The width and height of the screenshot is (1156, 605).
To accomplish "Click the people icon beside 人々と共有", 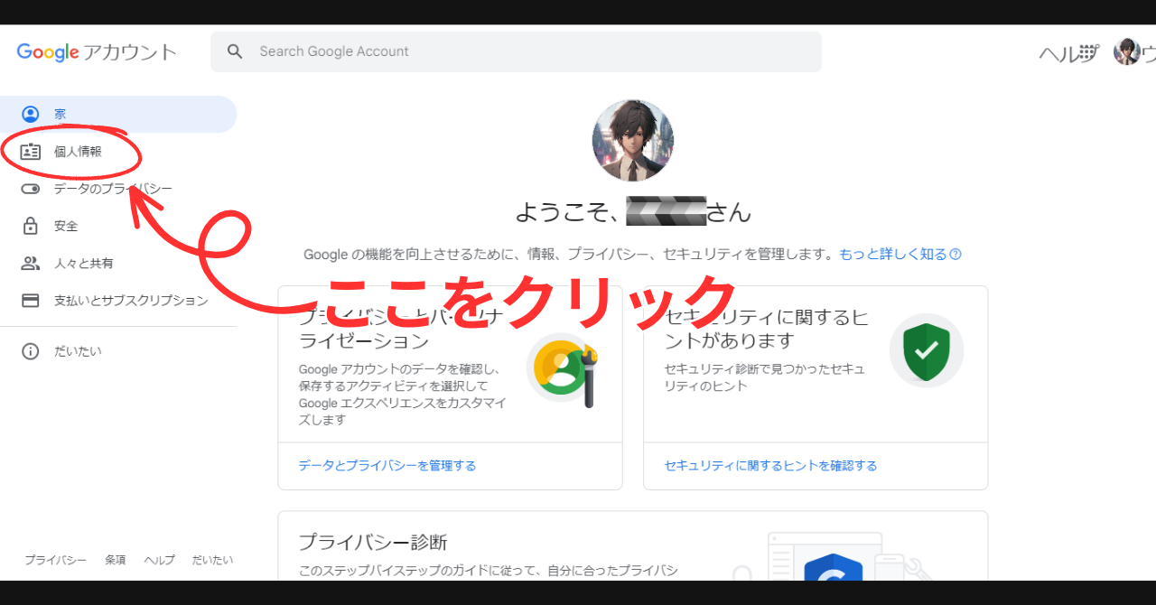I will click(x=30, y=262).
